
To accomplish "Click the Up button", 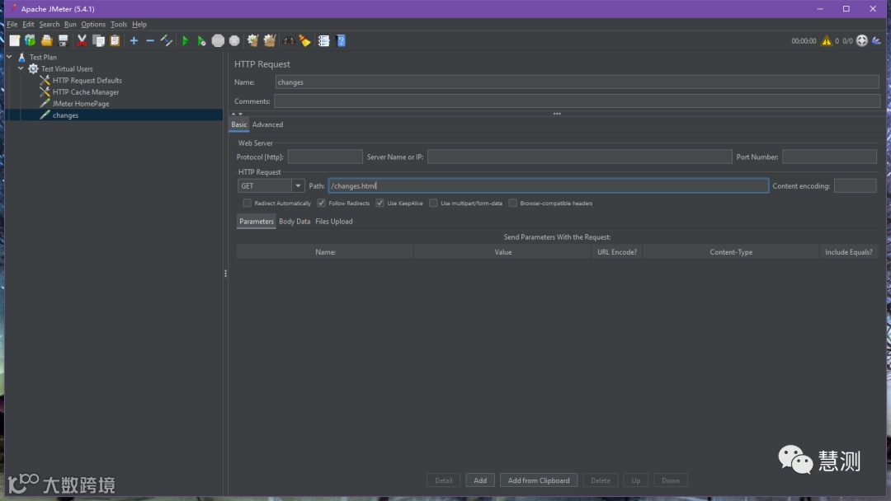I will [636, 480].
